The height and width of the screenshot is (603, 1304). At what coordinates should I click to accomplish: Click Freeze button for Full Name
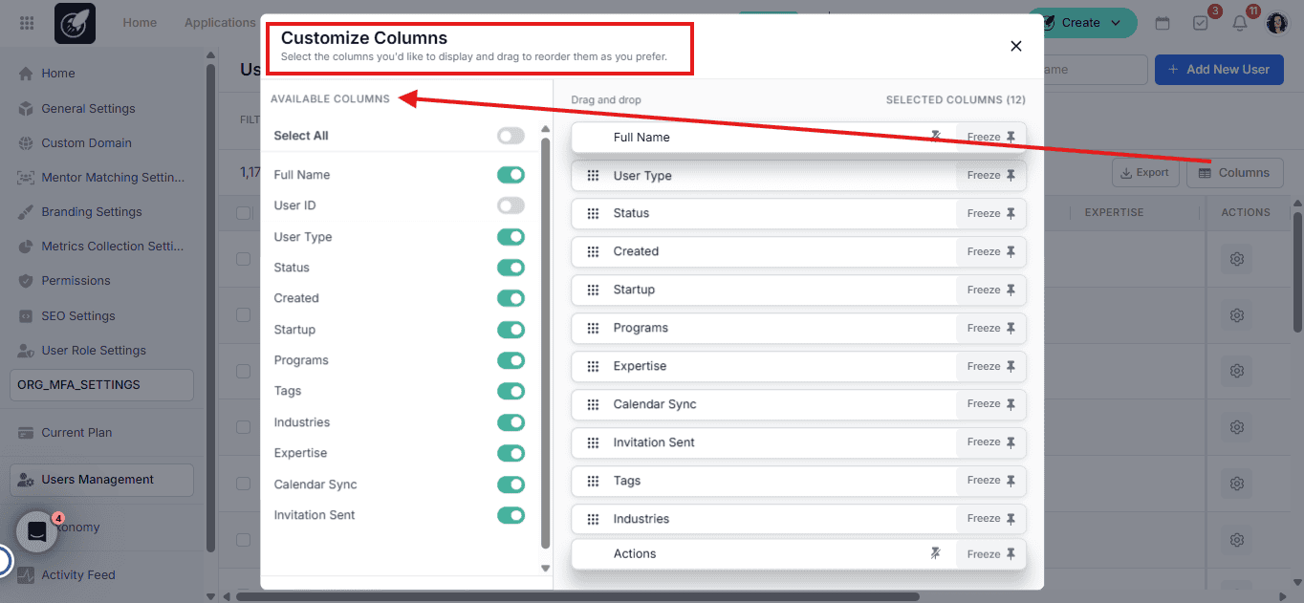(991, 138)
